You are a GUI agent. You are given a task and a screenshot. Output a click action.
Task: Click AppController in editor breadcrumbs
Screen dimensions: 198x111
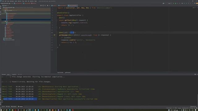click(60, 73)
